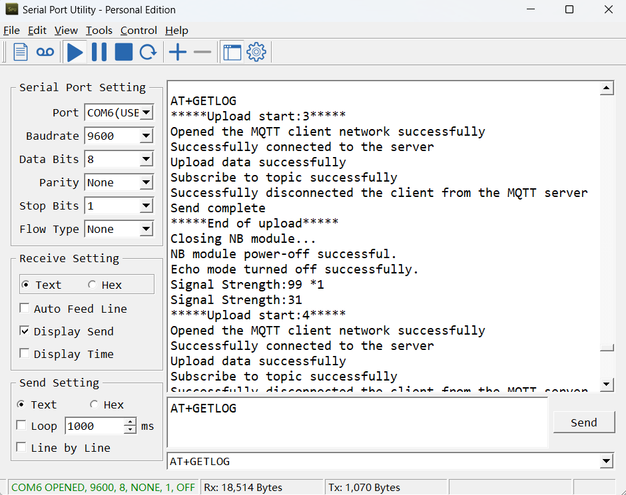626x495 pixels.
Task: Click the Pause toolbar button
Action: point(99,53)
